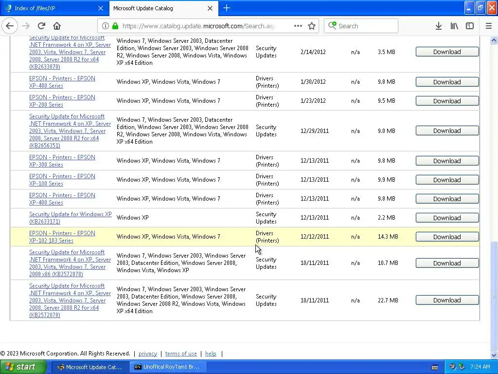
Task: Switch to Index of /files/XP tab
Action: [x=54, y=8]
